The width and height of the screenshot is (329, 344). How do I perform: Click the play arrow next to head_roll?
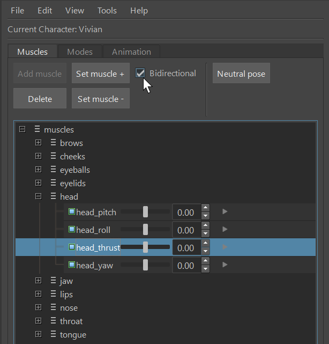point(225,230)
